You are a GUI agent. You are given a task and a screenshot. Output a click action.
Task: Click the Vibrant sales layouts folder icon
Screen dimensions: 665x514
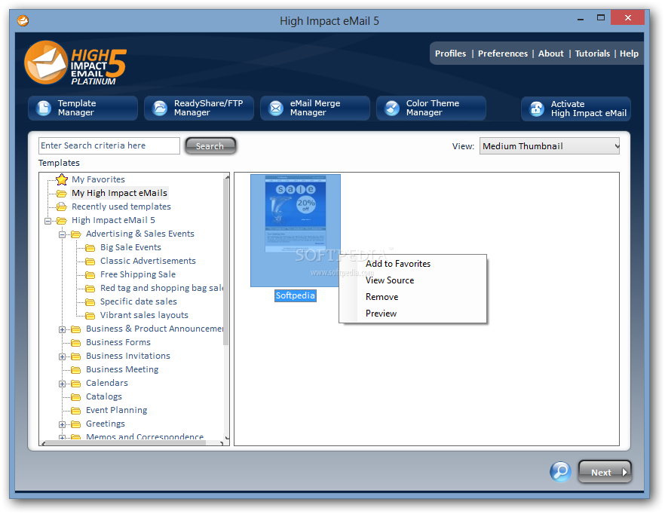[90, 316]
